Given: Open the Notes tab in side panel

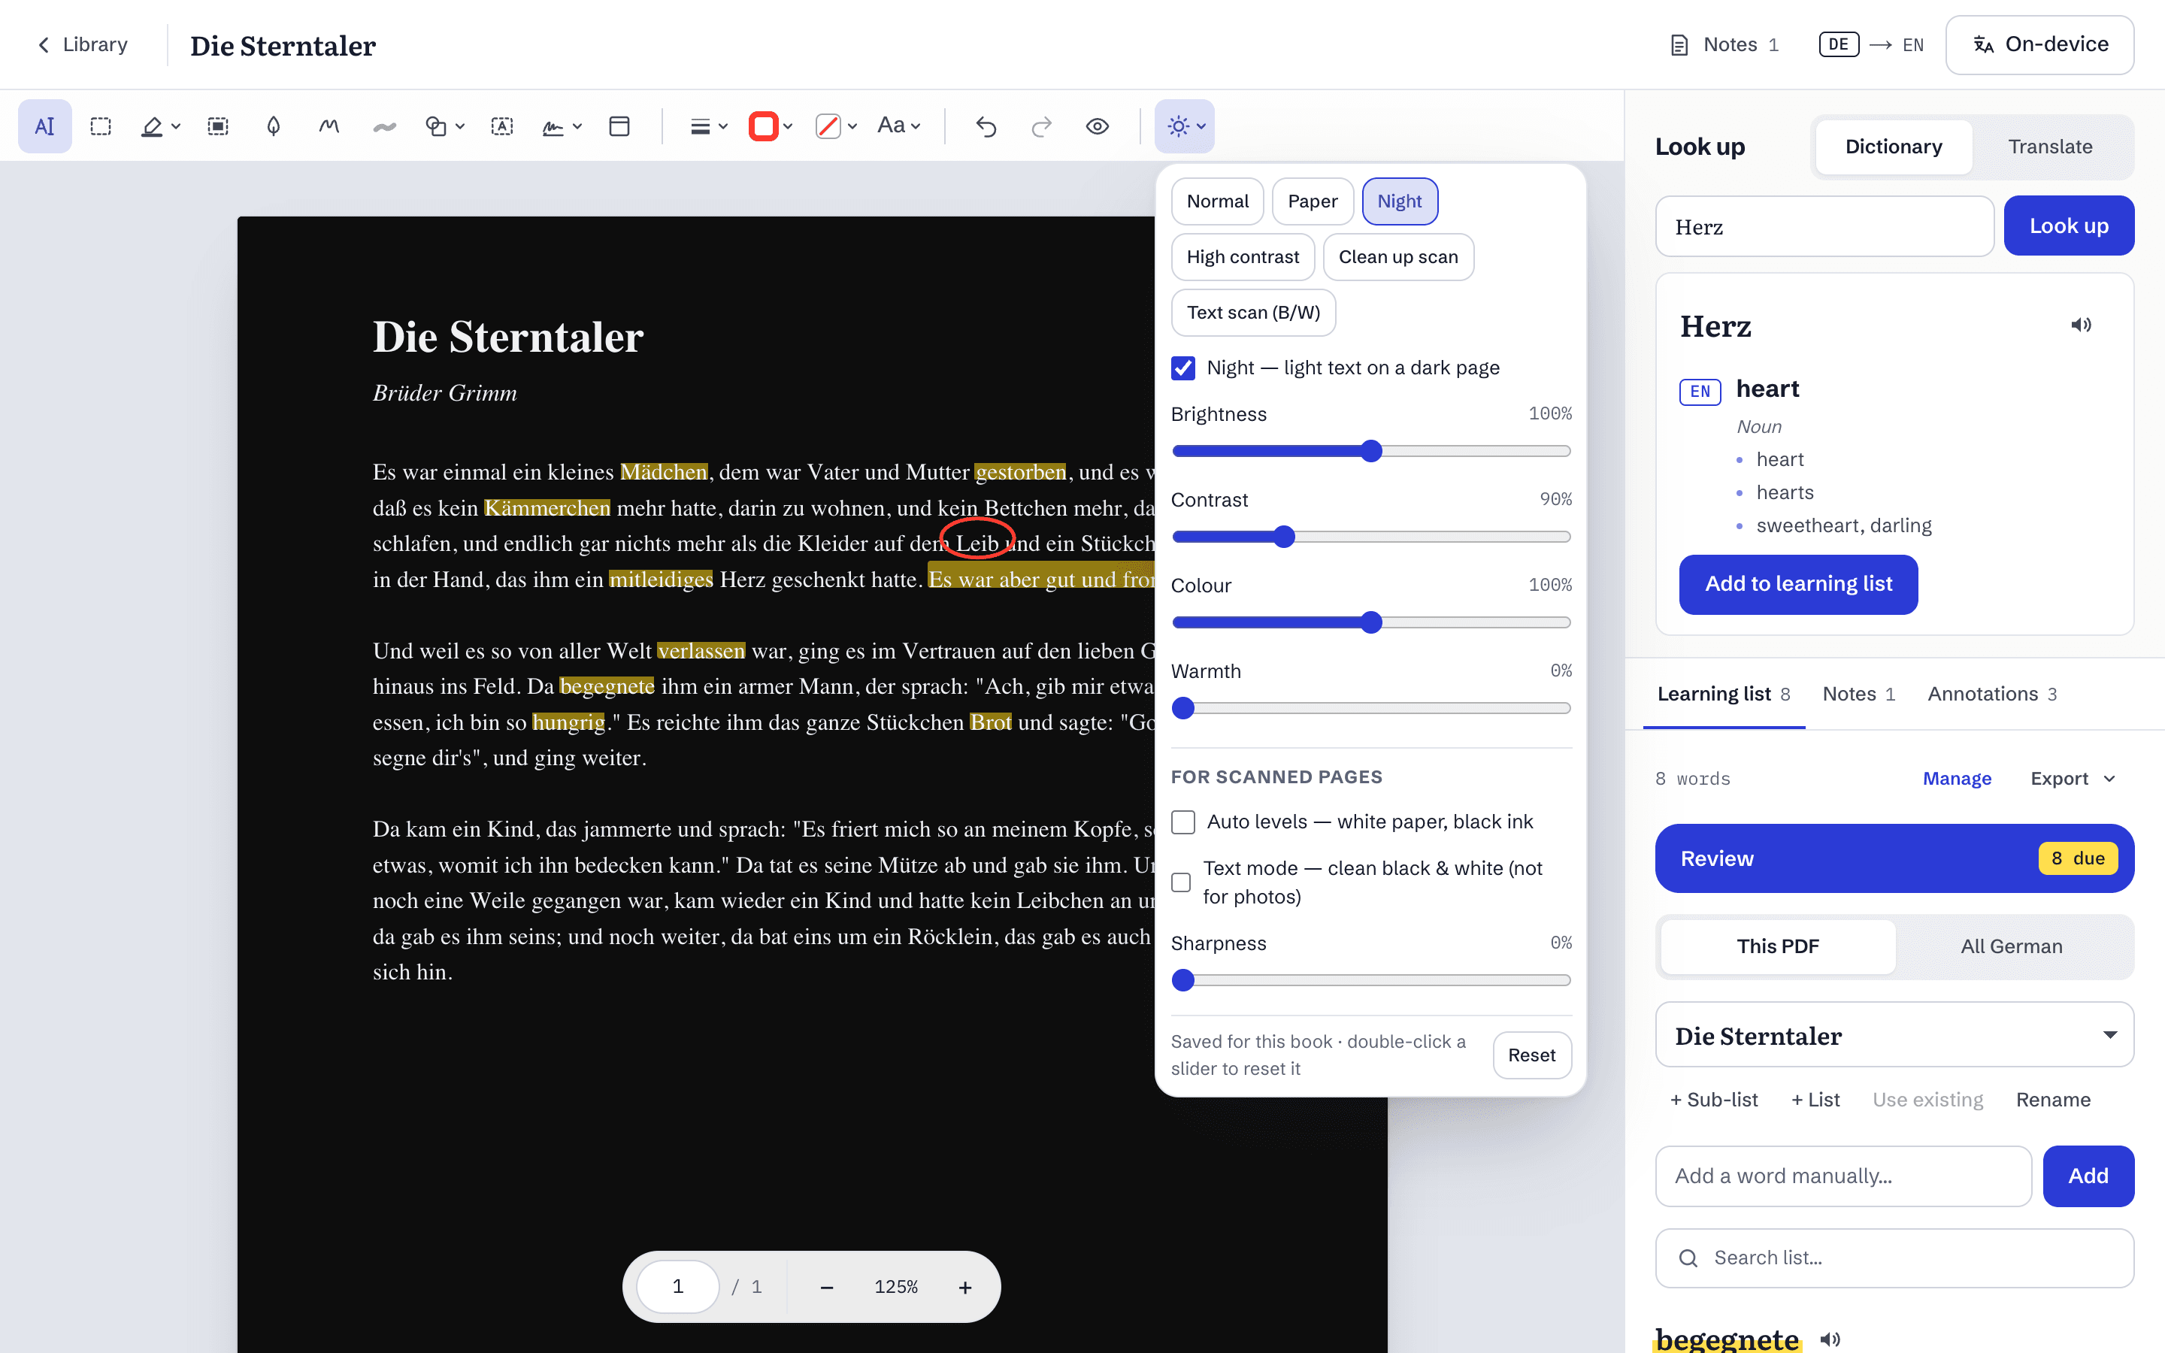Looking at the screenshot, I should (1858, 695).
